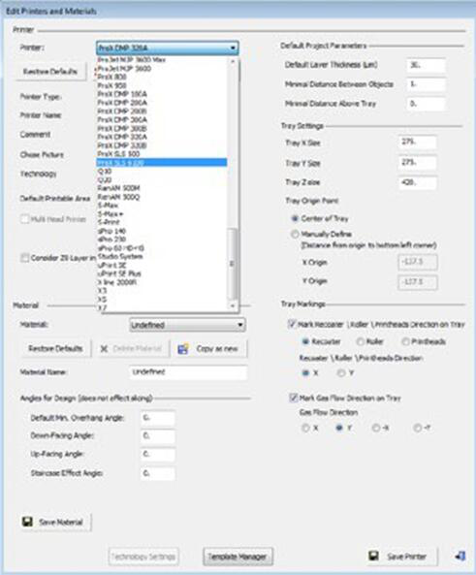This screenshot has height=575, width=476.
Task: Click the Tray X Size field
Action: [x=417, y=143]
